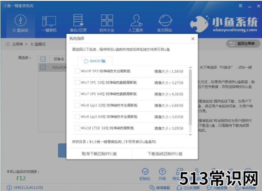The height and width of the screenshot is (191, 262).
Task: Click 镜像大小：3.05GB text
Action: click(169, 128)
